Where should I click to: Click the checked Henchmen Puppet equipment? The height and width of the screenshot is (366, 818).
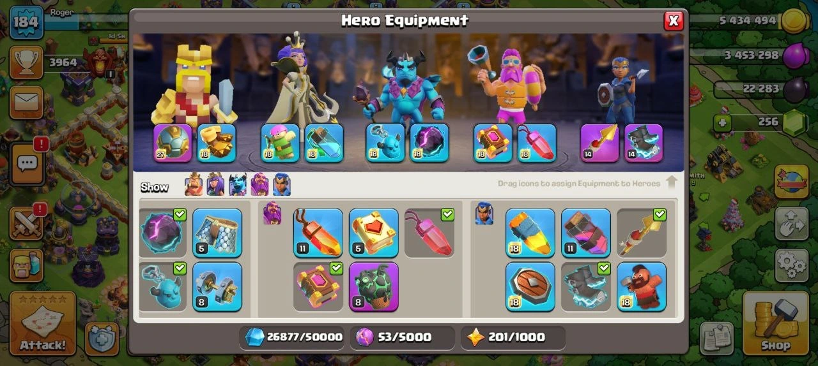163,286
